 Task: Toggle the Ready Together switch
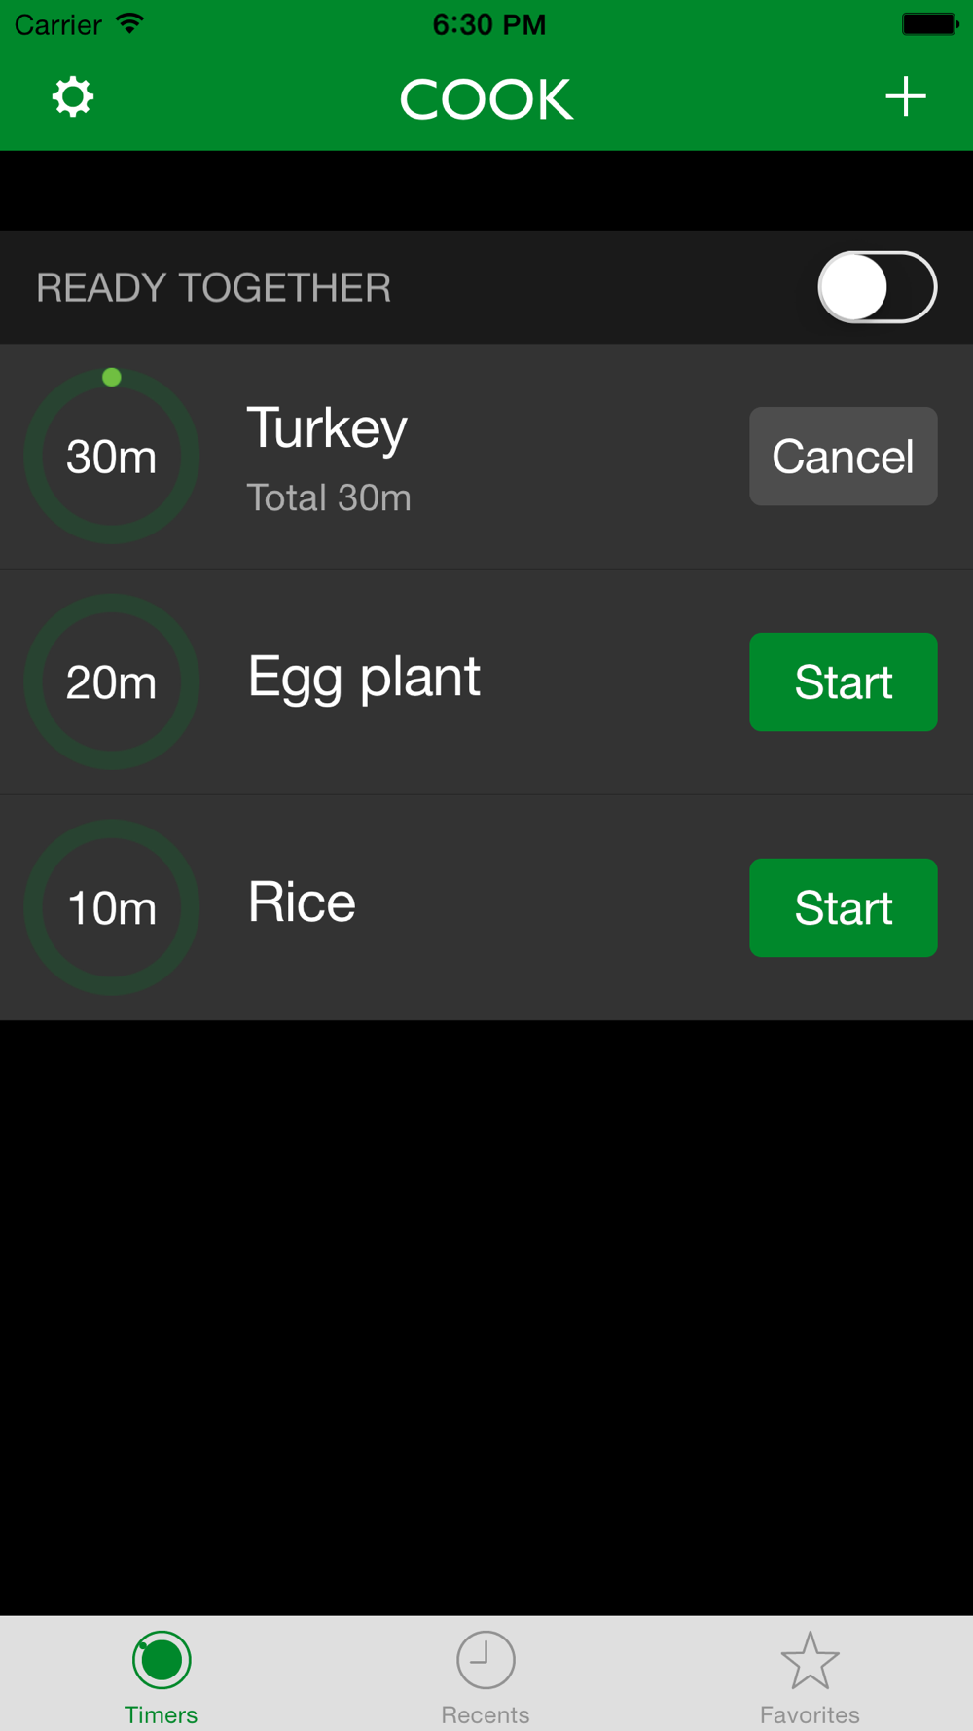[877, 287]
